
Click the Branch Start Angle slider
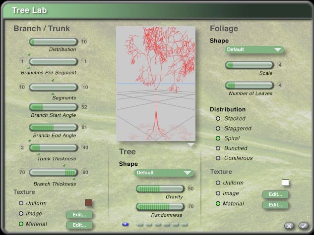54,107
